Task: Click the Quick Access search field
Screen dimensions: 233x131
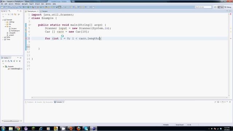Action: (x=203, y=7)
